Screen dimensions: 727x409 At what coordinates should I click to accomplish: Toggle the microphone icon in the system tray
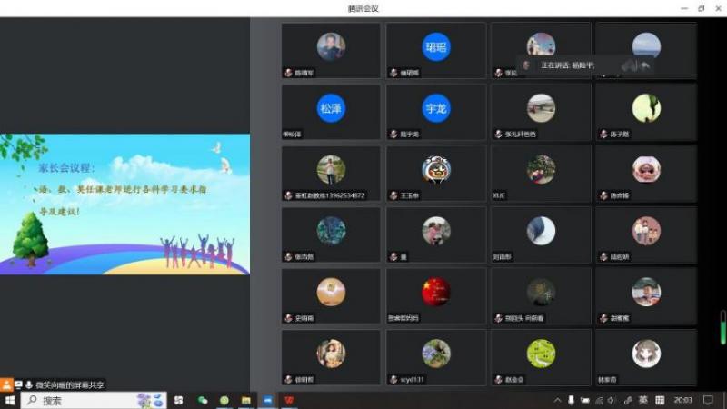pyautogui.click(x=571, y=400)
